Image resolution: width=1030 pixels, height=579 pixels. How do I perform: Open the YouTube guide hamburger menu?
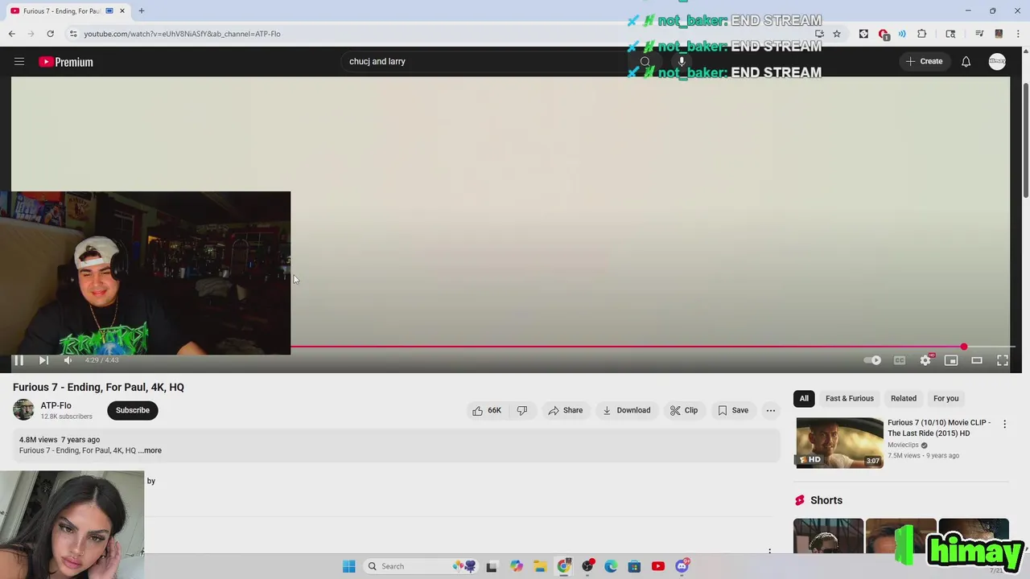(x=19, y=61)
